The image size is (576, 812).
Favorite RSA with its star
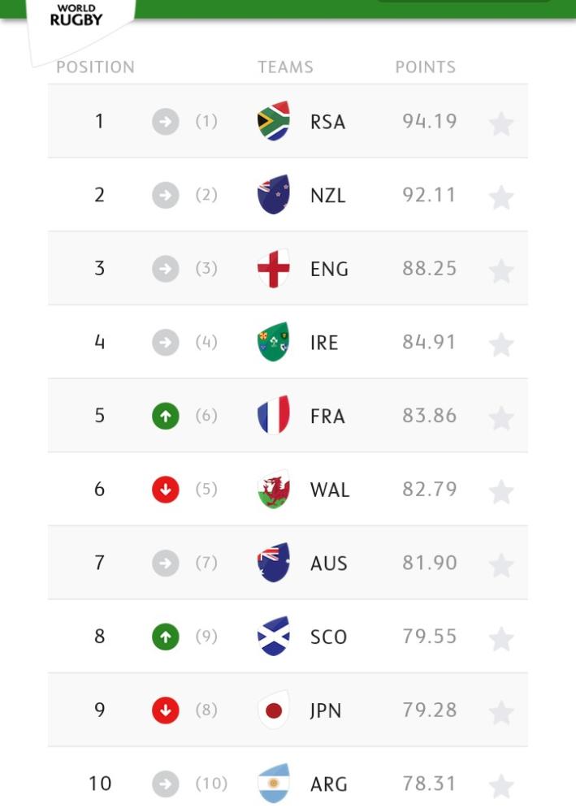501,123
